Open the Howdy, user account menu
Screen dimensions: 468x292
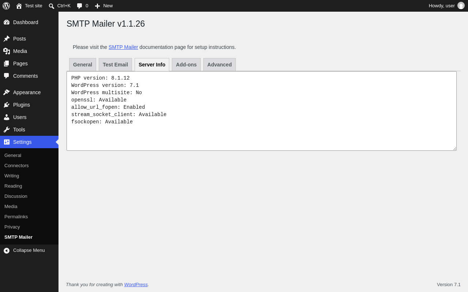point(446,6)
